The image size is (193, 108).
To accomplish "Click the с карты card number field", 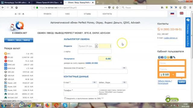I will pos(94,51).
